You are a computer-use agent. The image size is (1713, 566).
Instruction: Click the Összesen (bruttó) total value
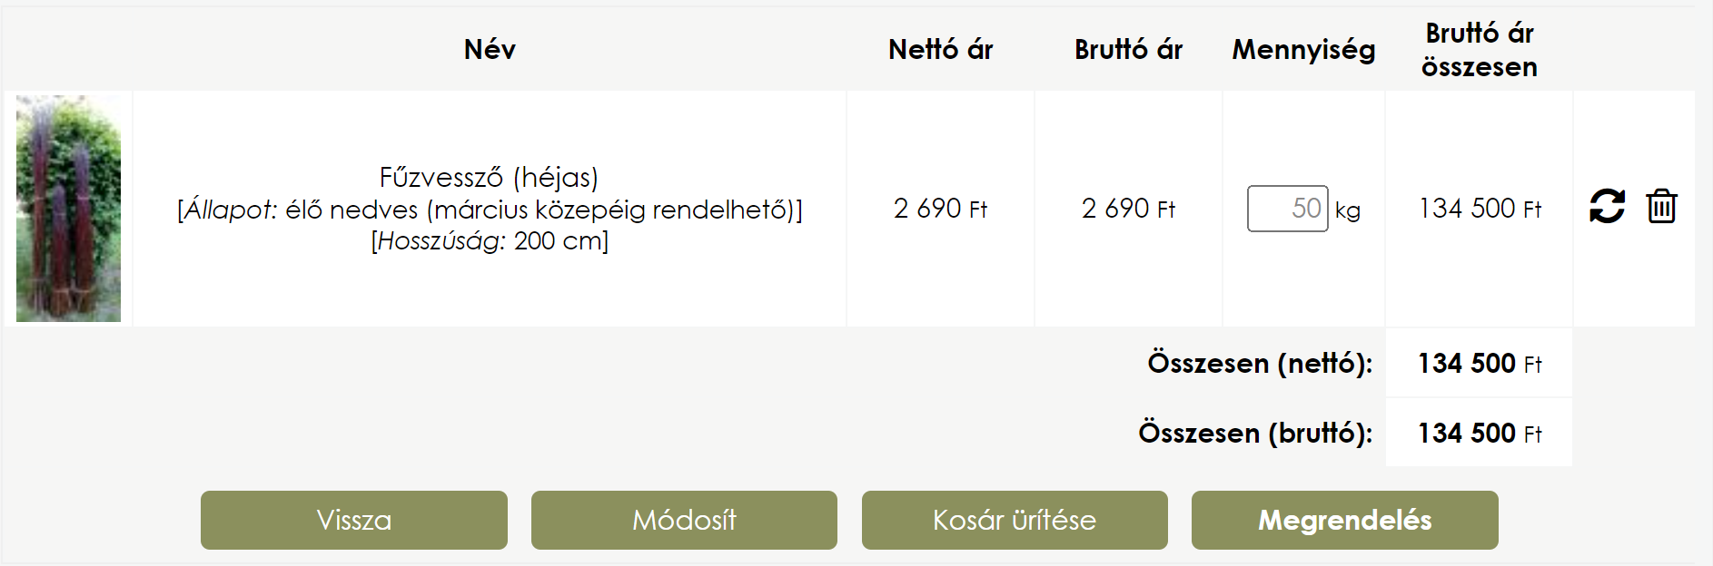[1479, 434]
